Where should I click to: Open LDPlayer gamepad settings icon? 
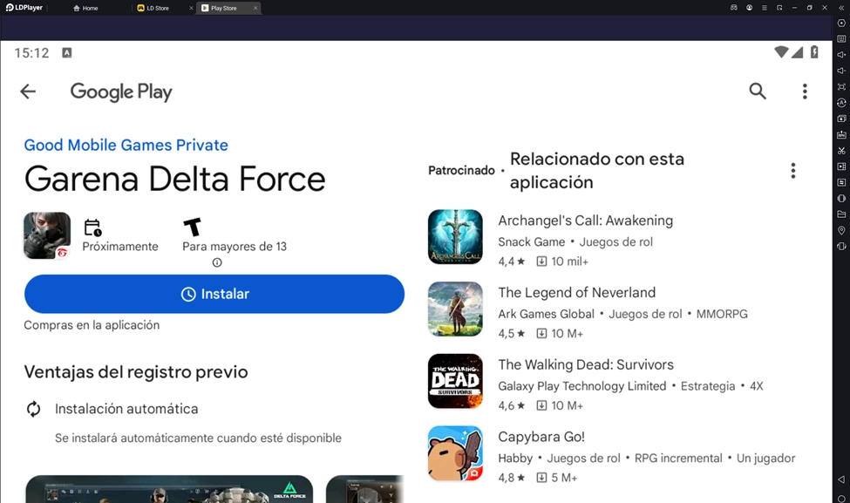(733, 8)
